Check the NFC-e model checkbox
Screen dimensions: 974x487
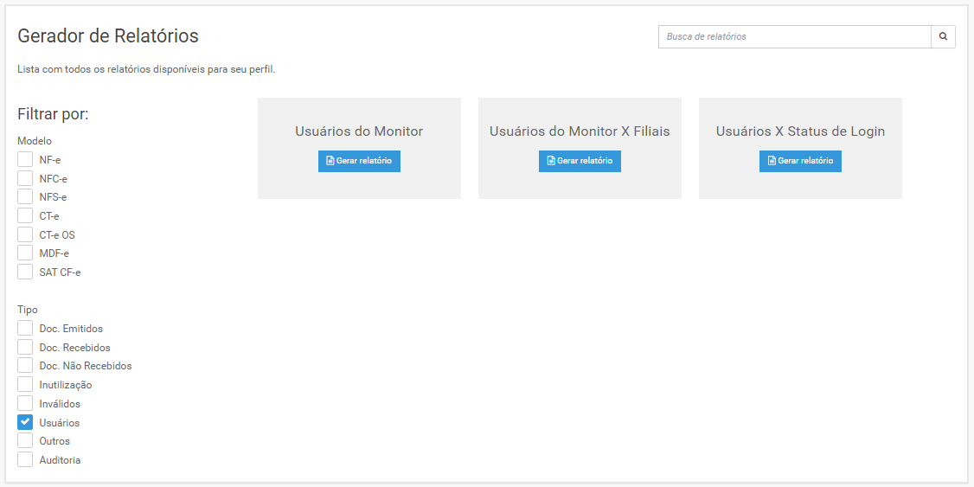[25, 178]
